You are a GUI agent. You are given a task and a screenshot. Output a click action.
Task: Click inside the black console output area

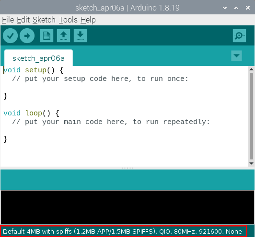pyautogui.click(x=127, y=207)
